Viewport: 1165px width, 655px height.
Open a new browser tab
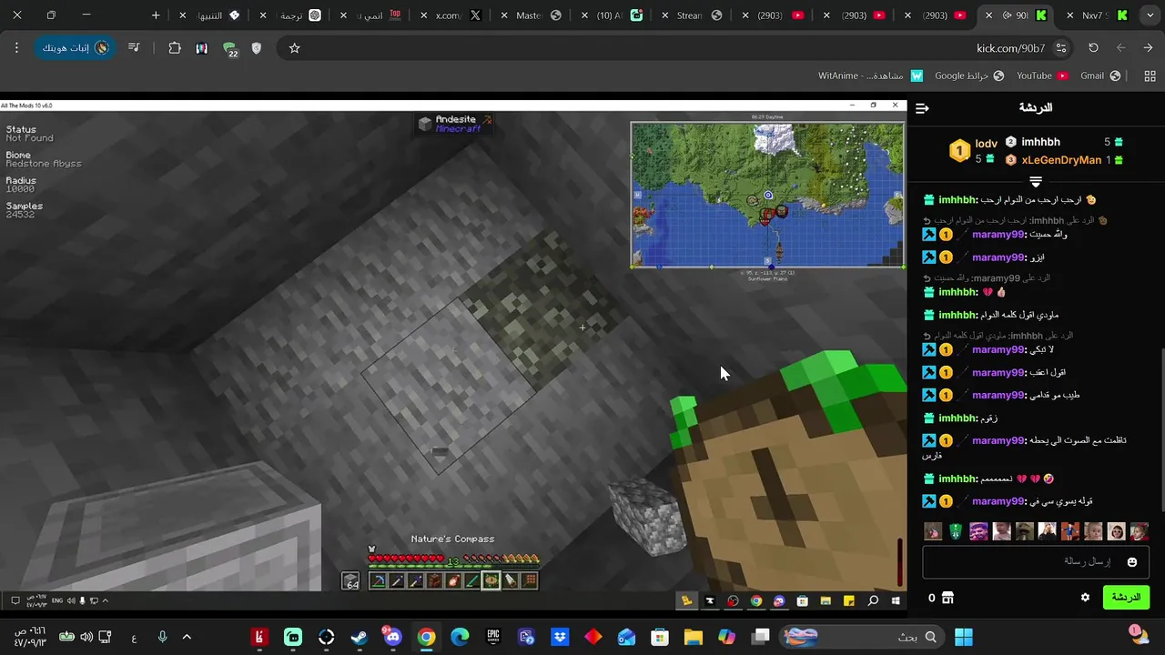(x=156, y=15)
